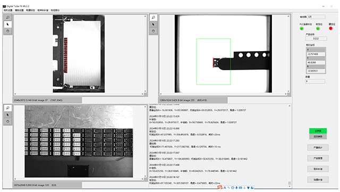Select the circular pan tool in top-right image panel

coord(154,31)
